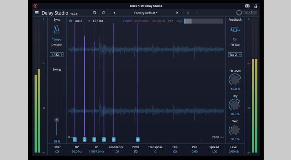This screenshot has width=291, height=160.
Task: Click the Feedback On label
Action: coord(235,40)
